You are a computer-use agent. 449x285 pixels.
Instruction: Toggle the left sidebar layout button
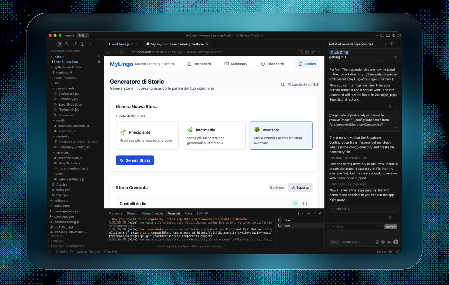tap(382, 35)
